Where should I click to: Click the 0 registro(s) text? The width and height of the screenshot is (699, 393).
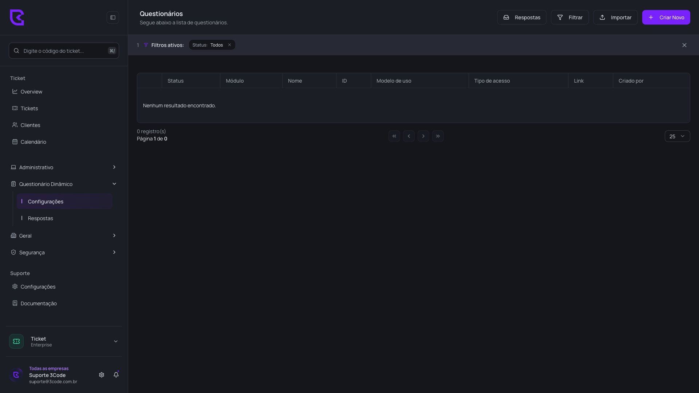[151, 131]
